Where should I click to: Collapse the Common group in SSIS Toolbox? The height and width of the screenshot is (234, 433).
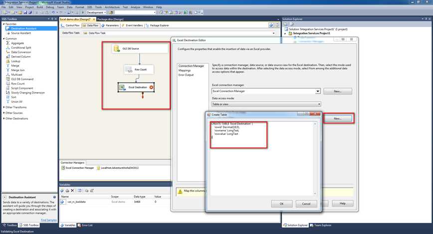[4, 39]
